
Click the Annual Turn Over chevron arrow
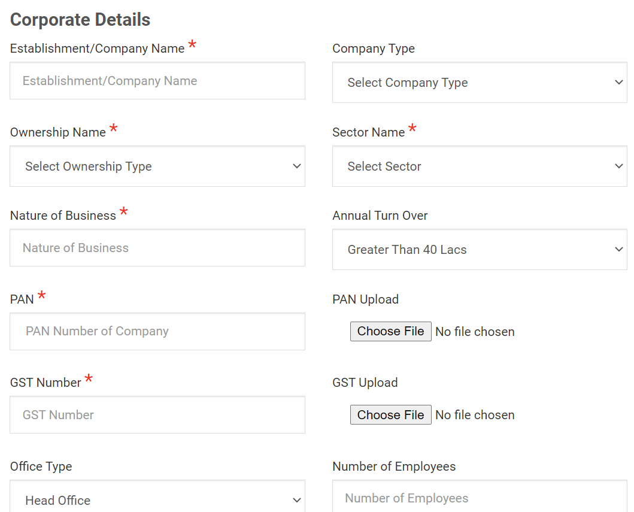click(619, 250)
